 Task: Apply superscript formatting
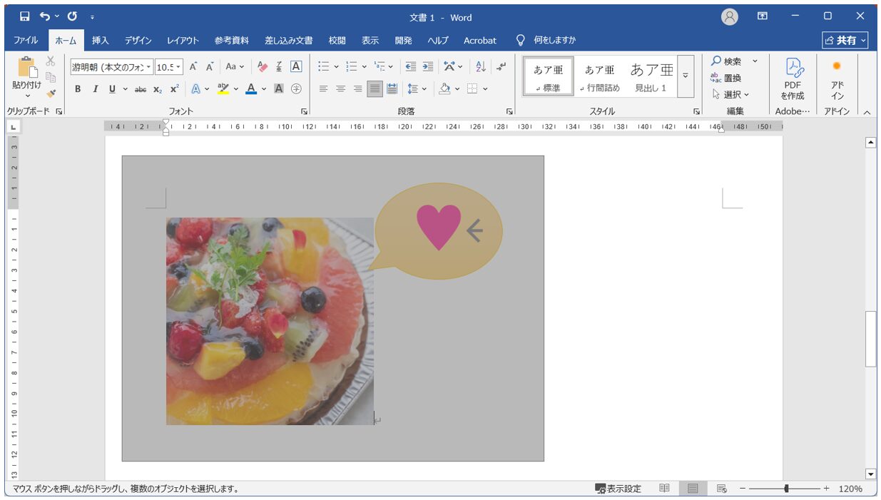(175, 89)
